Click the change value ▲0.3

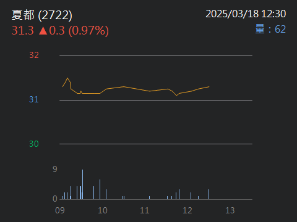(51, 30)
